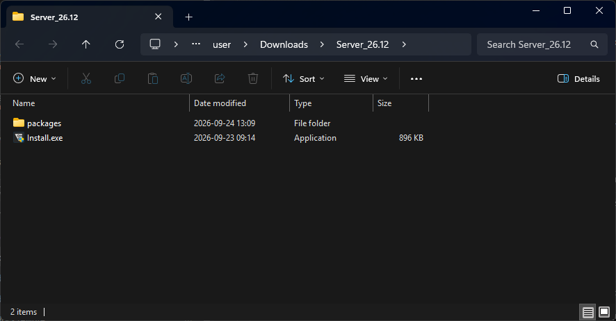The image size is (616, 321).
Task: Click the File folder type cell
Action: (x=312, y=123)
